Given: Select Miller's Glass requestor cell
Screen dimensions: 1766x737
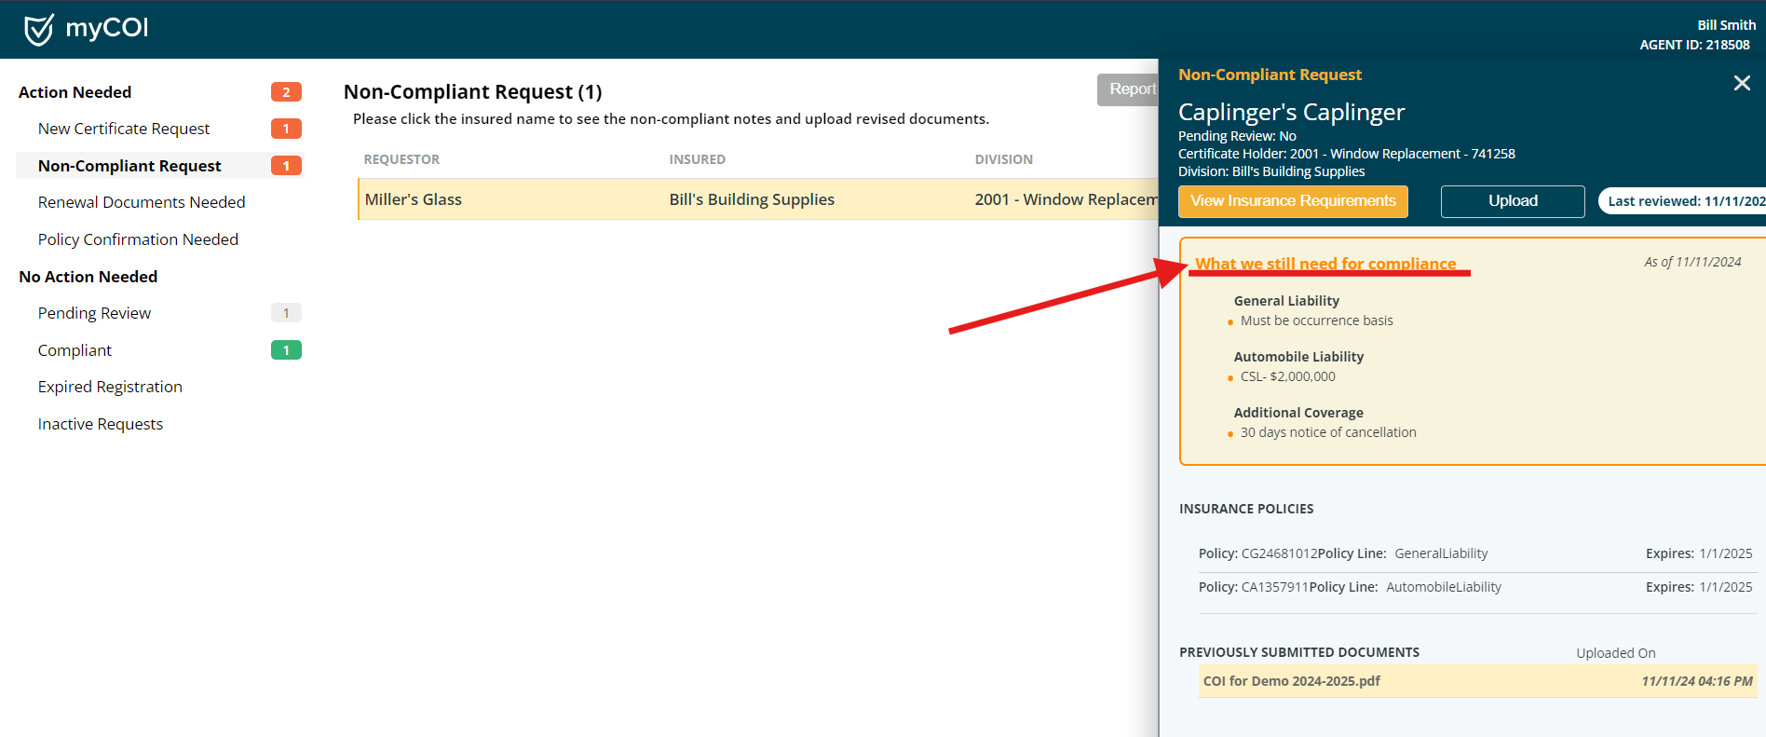Looking at the screenshot, I should click(414, 199).
